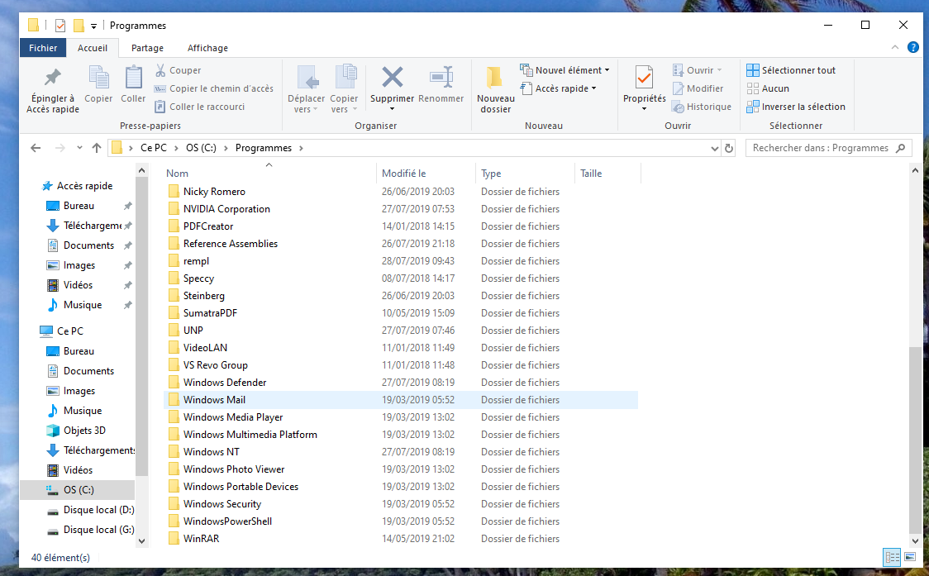Click the Back navigation arrow
This screenshot has width=929, height=576.
[x=36, y=148]
